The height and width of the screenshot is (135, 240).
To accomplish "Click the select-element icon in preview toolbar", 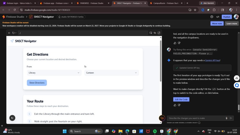I will point(151,33).
